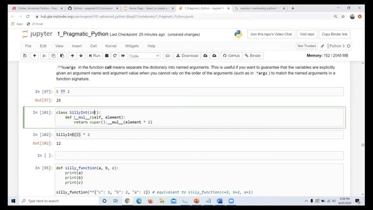Open the View menu
Viewport: 373px width, 210px height.
[x=59, y=46]
